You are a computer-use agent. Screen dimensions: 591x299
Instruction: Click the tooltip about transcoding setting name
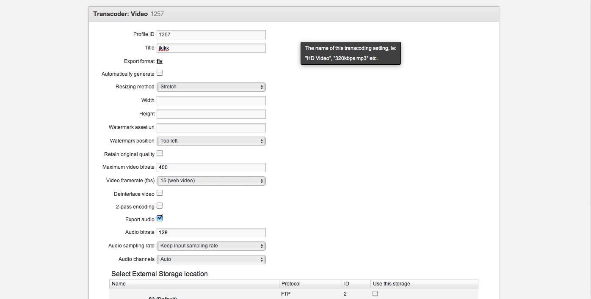point(351,53)
